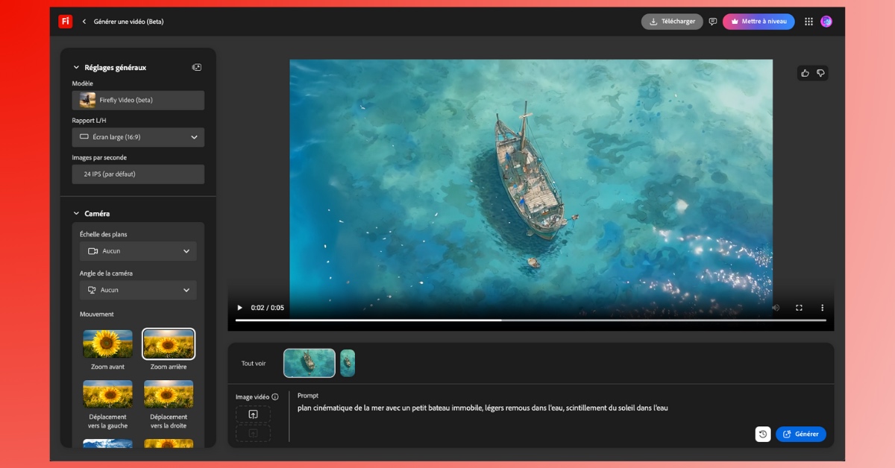Select the Zoom avant camera movement
Screen dimensions: 895x468
[x=107, y=344]
